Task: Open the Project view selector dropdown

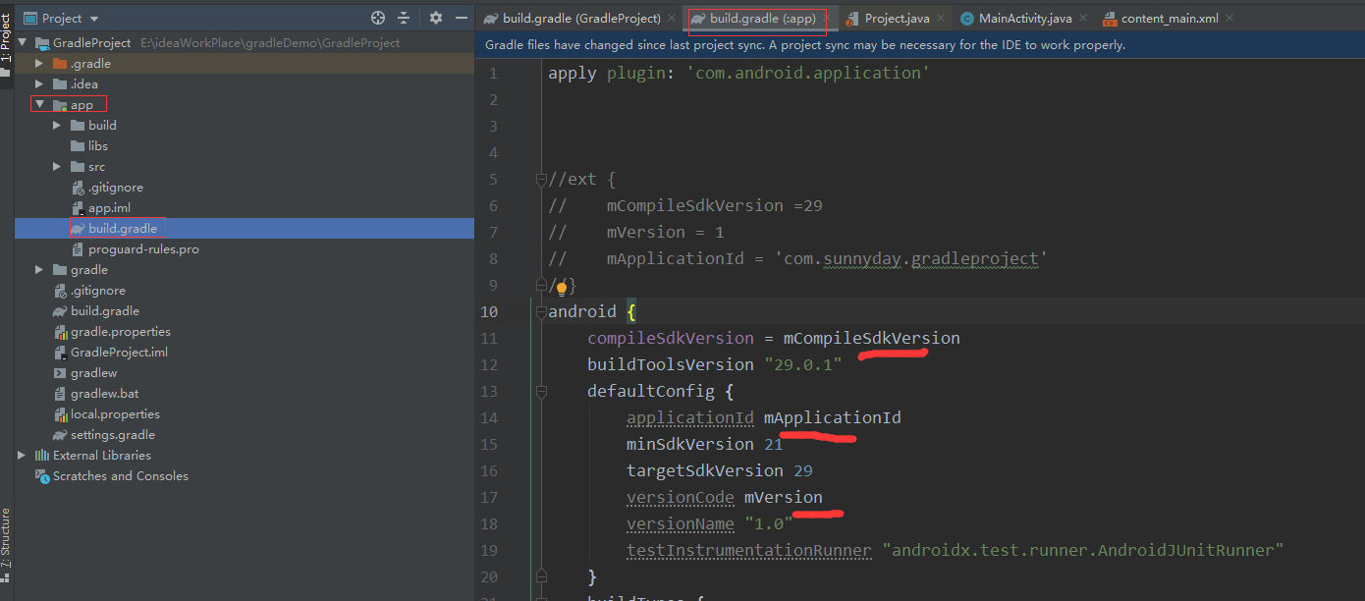Action: tap(61, 18)
